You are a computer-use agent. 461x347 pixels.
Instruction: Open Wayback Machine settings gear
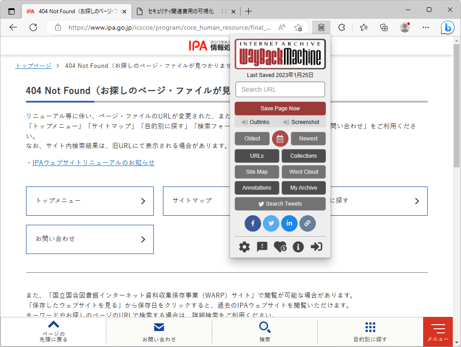tap(244, 247)
